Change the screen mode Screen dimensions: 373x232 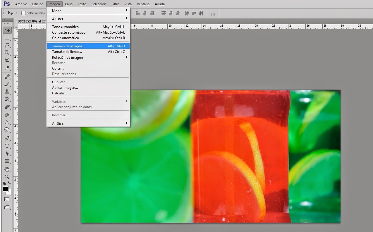click(7, 207)
